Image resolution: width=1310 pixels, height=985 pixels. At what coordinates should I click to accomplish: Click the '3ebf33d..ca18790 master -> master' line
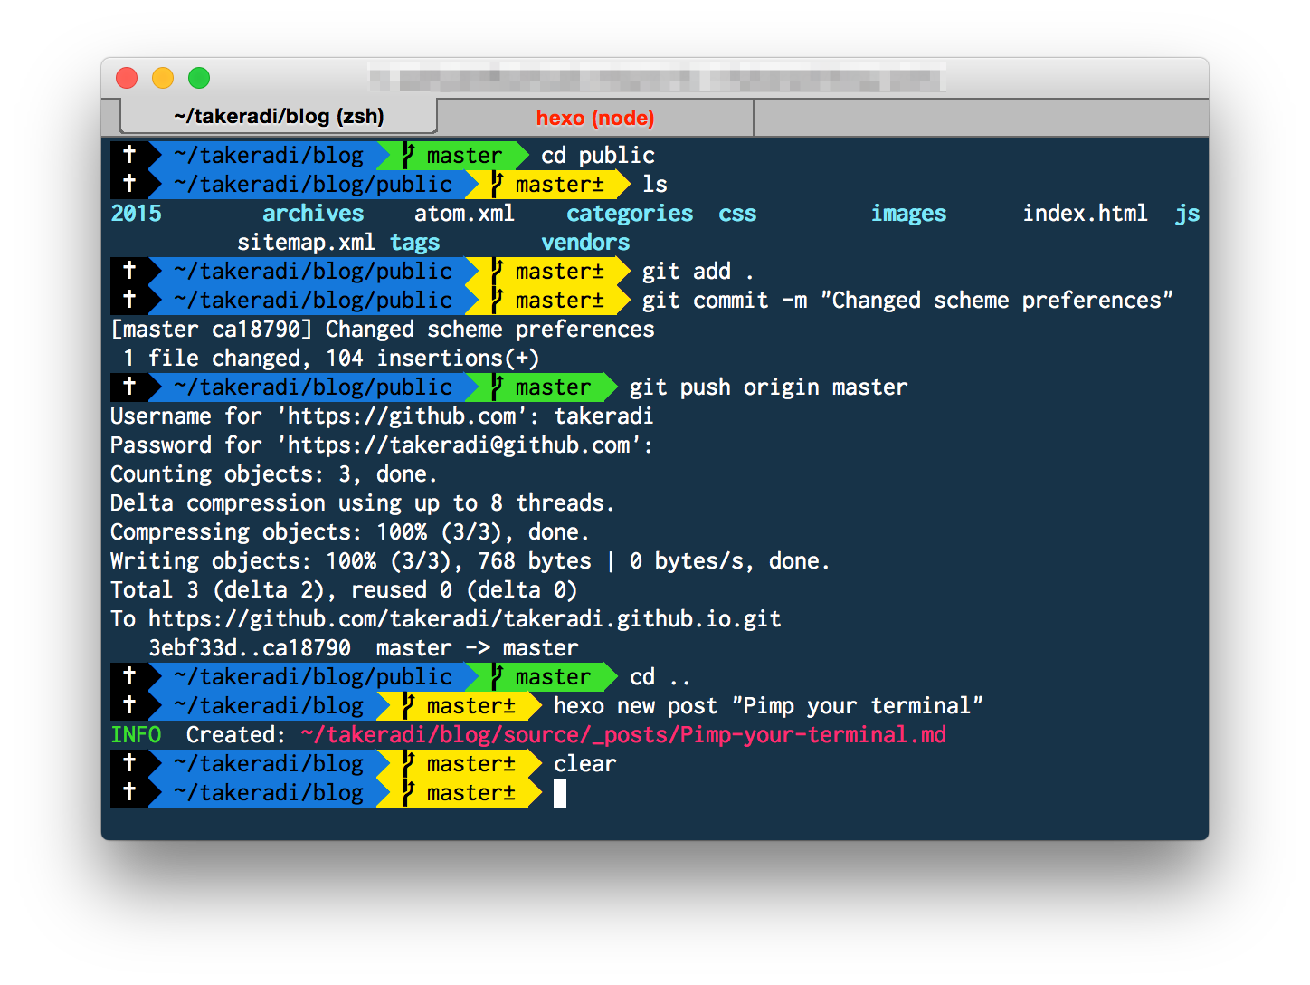pos(363,648)
